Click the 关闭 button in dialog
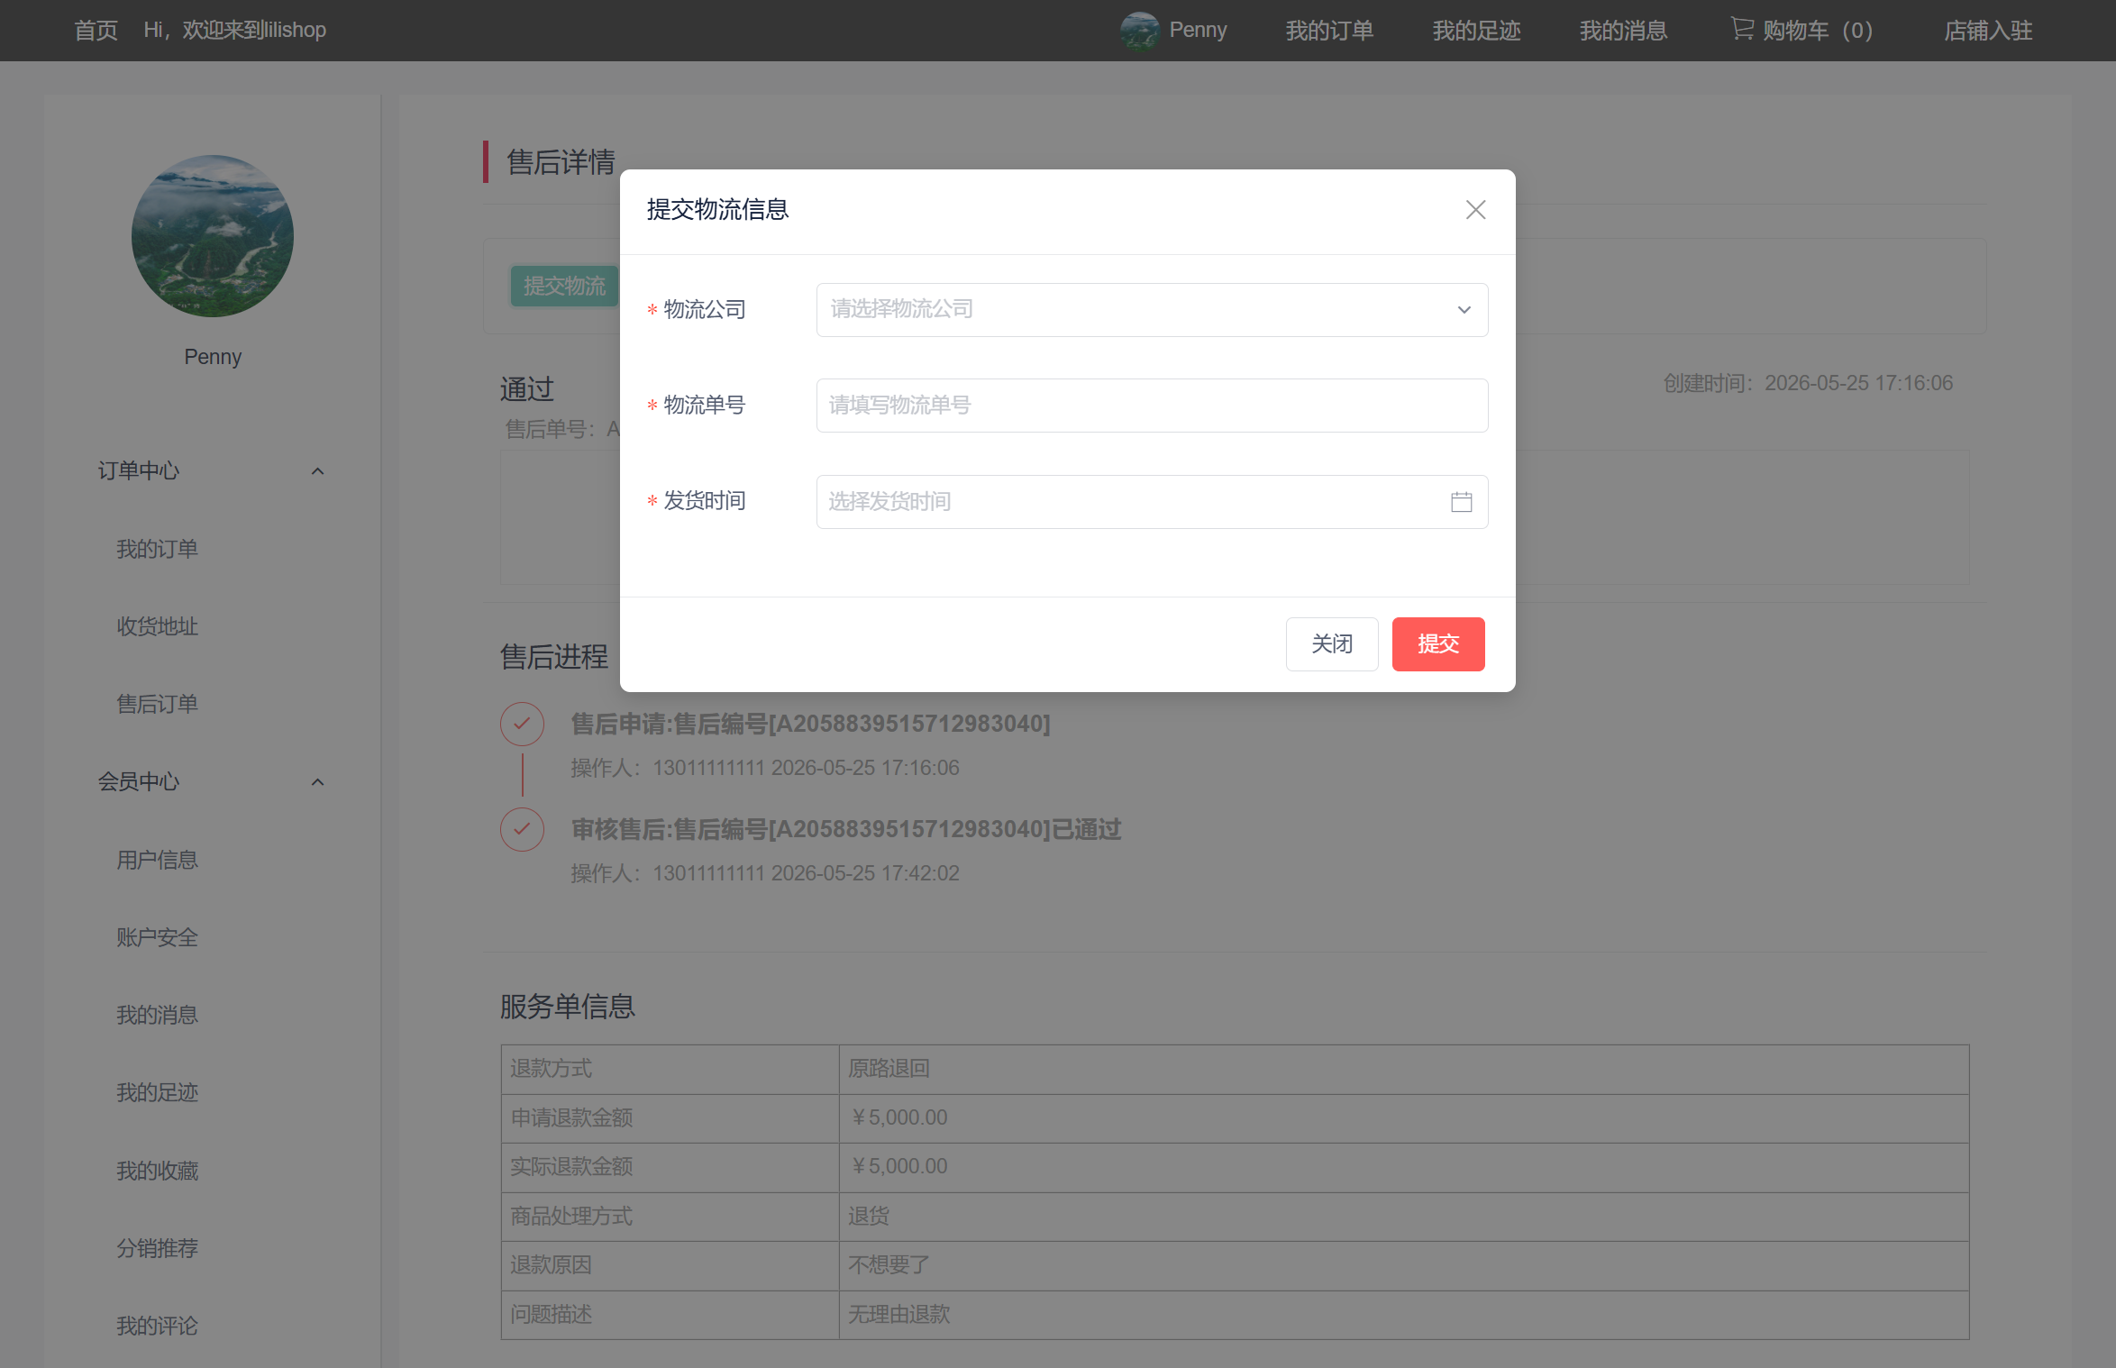Screen dimensions: 2116x1368 click(1332, 644)
